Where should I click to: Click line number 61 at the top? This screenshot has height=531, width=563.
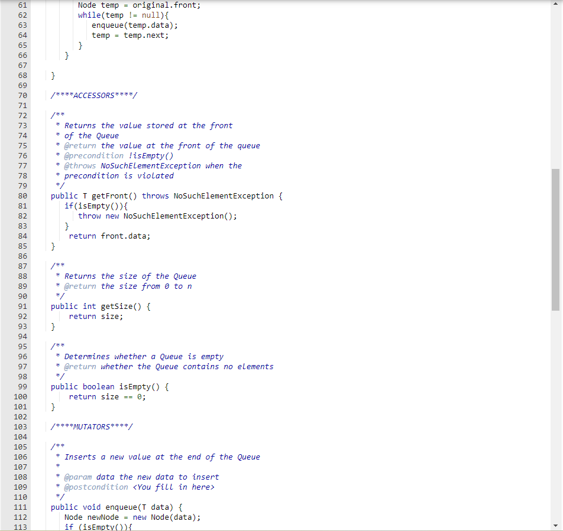click(22, 5)
